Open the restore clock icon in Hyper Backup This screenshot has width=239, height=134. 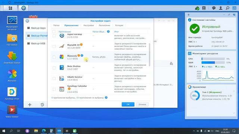pyautogui.click(x=42, y=105)
